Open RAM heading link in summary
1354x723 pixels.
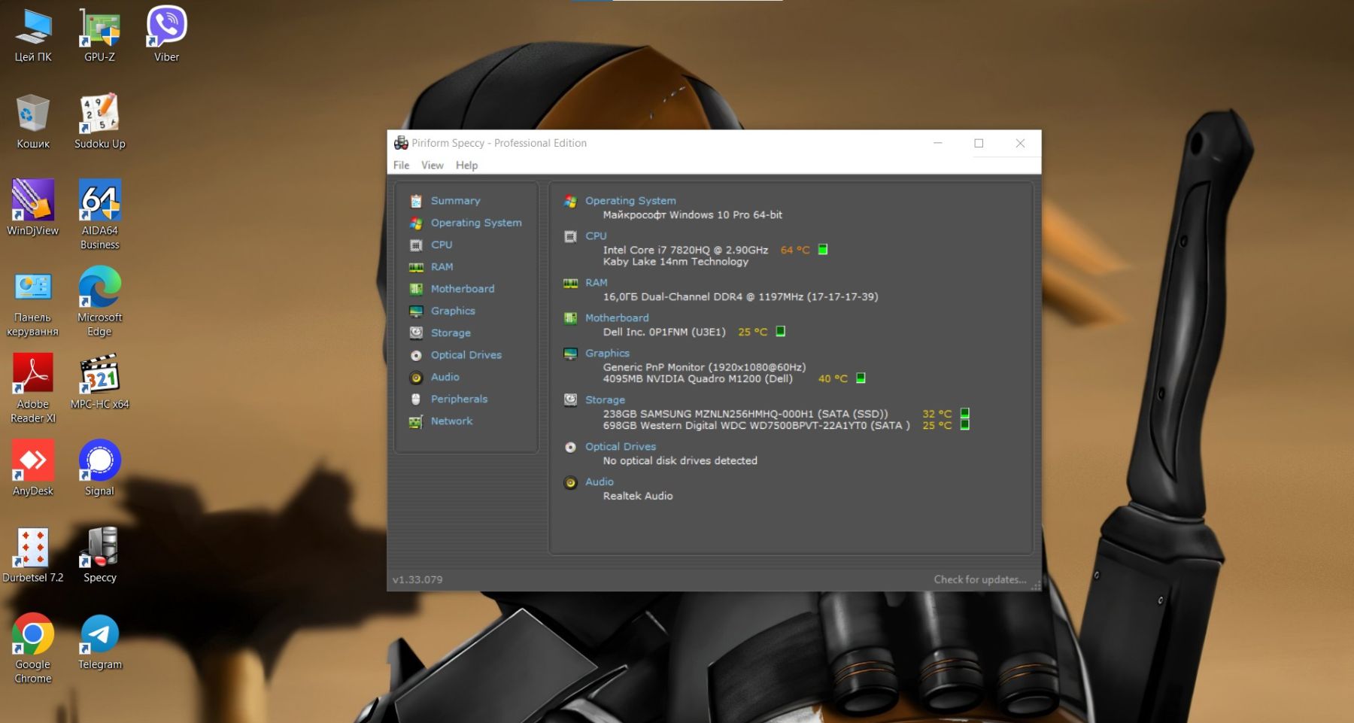point(597,283)
